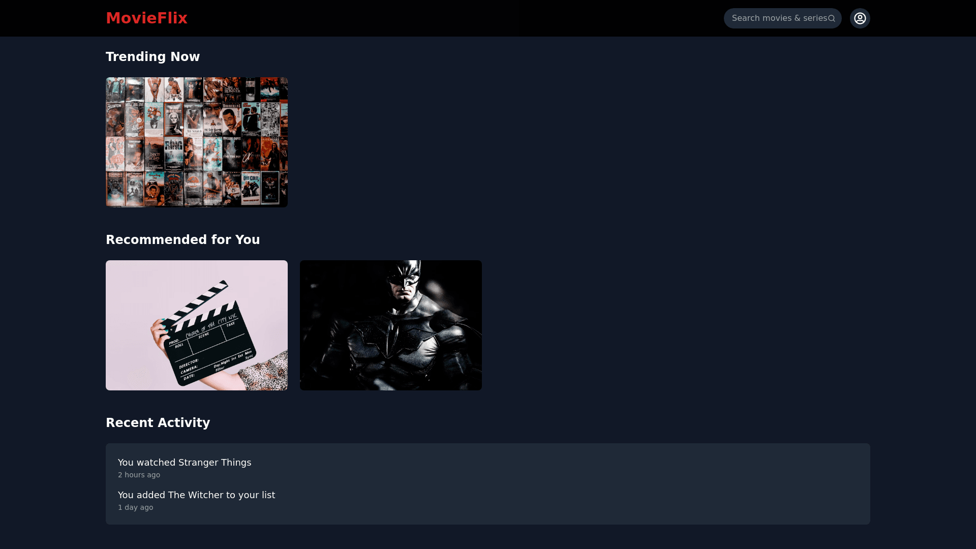976x549 pixels.
Task: Click the '2 hours ago' timestamp
Action: pyautogui.click(x=139, y=475)
